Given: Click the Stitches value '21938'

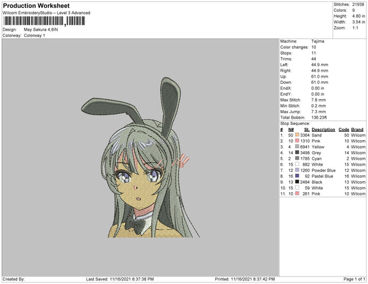Looking at the screenshot, I should point(358,4).
